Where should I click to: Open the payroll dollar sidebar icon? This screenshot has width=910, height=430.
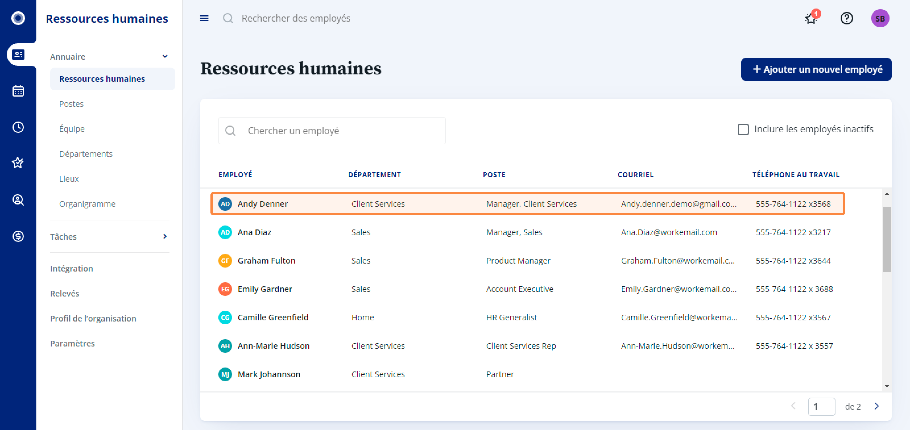tap(18, 236)
